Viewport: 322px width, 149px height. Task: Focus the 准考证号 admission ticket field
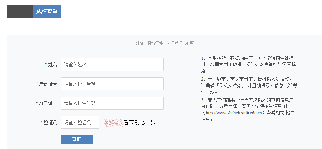pyautogui.click(x=112, y=103)
